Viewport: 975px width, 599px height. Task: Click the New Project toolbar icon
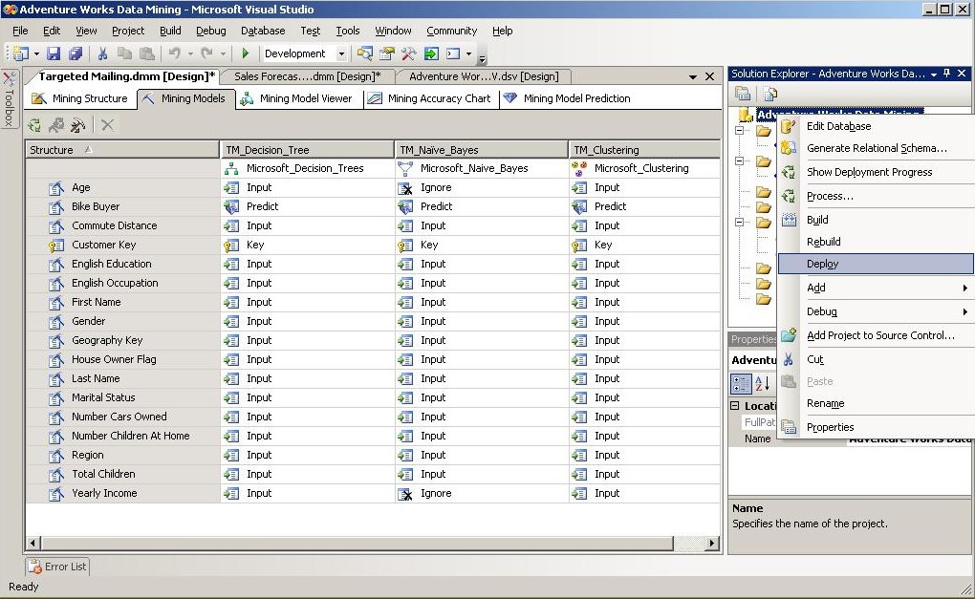tap(20, 53)
